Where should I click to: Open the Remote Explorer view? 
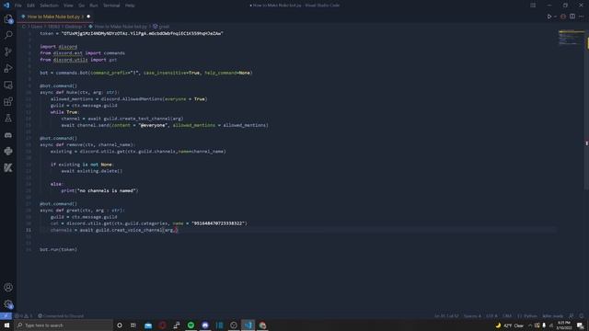pos(8,86)
